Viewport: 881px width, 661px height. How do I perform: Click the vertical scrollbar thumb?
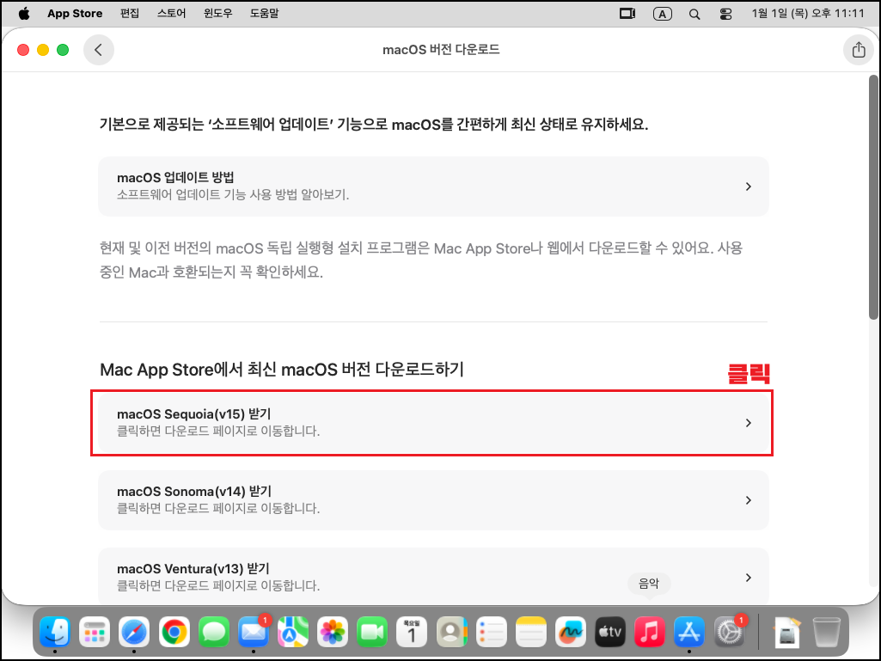(873, 197)
